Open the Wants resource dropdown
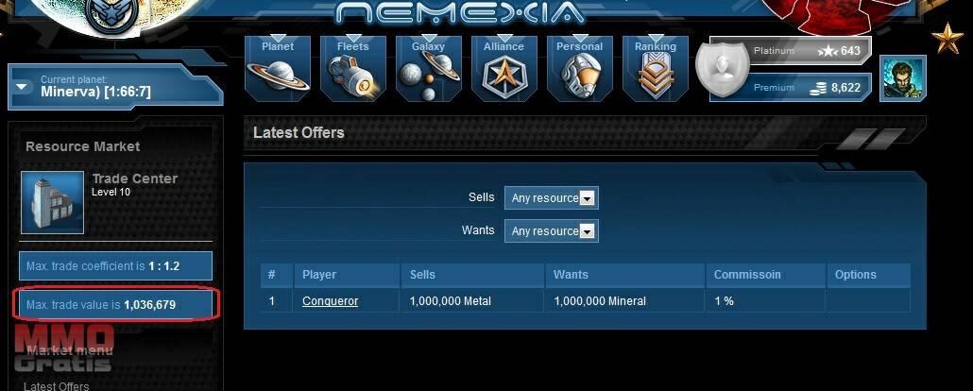Screen dimensions: 973x391 [x=551, y=230]
